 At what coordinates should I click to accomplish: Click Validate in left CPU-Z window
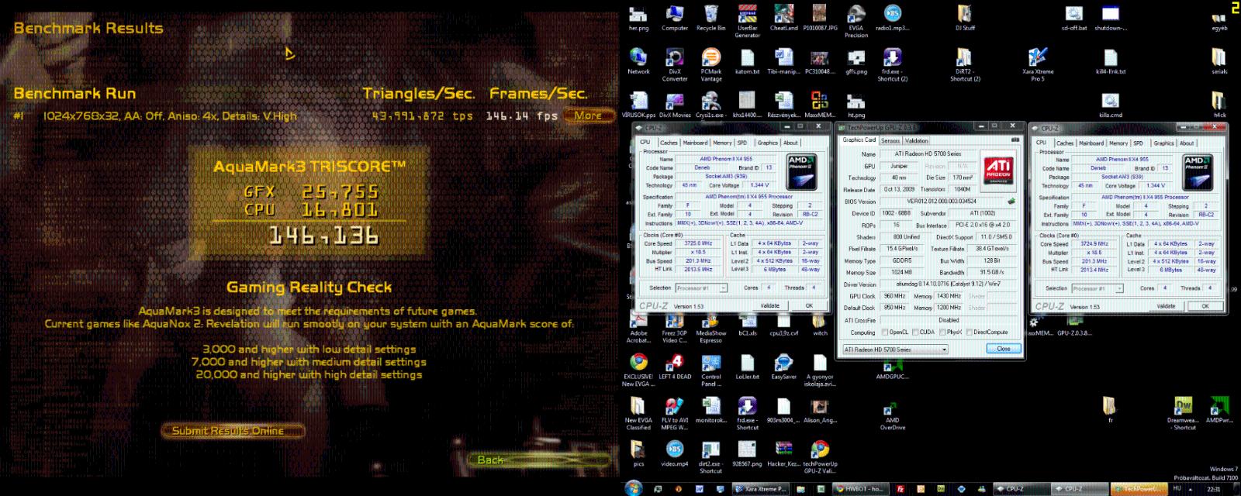[769, 305]
